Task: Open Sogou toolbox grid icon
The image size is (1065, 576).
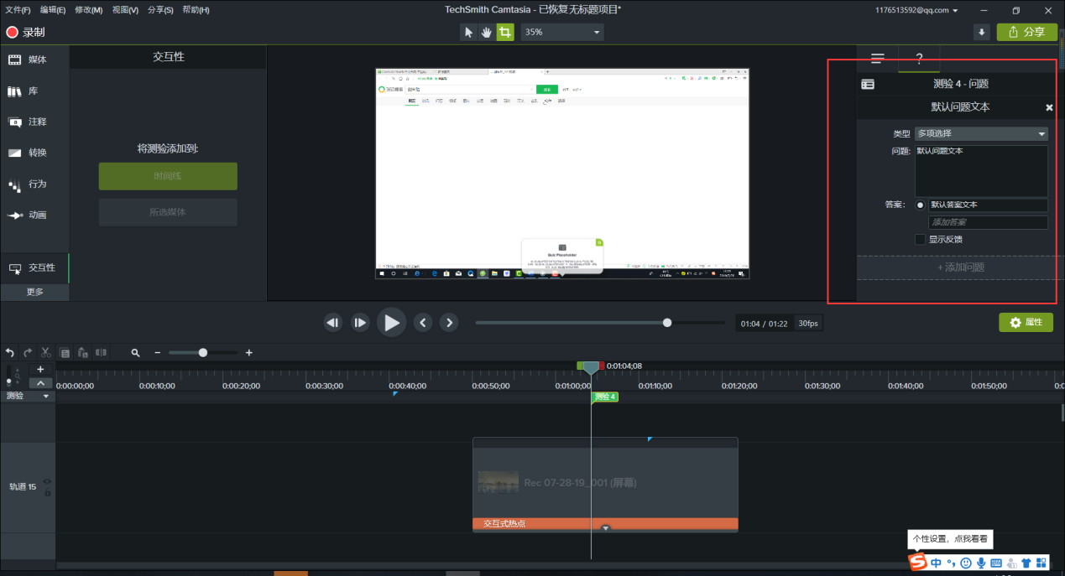Action: pos(1042,563)
